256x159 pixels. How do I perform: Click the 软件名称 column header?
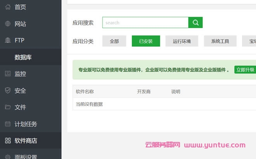[x=85, y=92]
